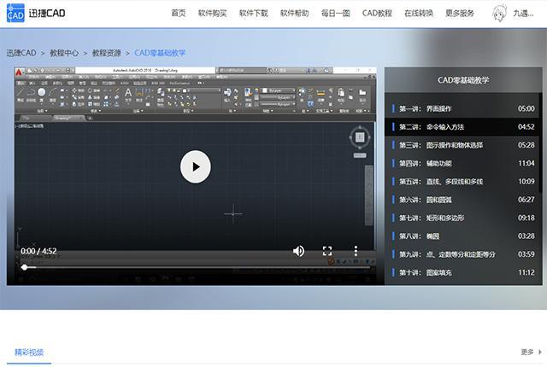Screen dimensions: 547x367
Task: Go to 教程资源 breadcrumb link
Action: (106, 53)
